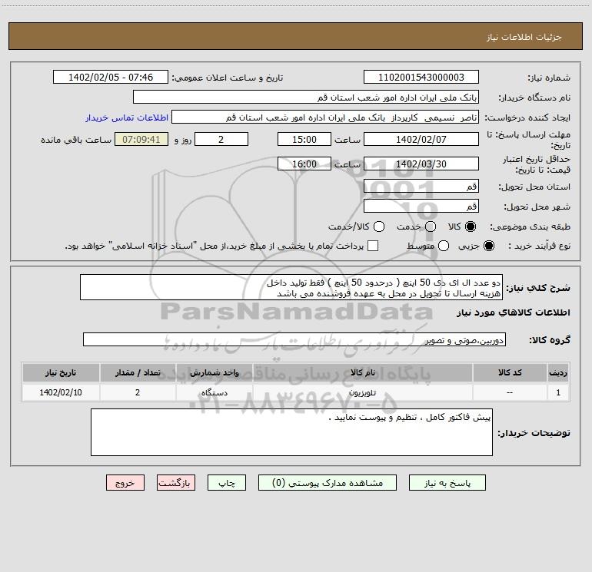Open اطلاعات تماس خریدار link
592x572 pixels.
pyautogui.click(x=127, y=117)
